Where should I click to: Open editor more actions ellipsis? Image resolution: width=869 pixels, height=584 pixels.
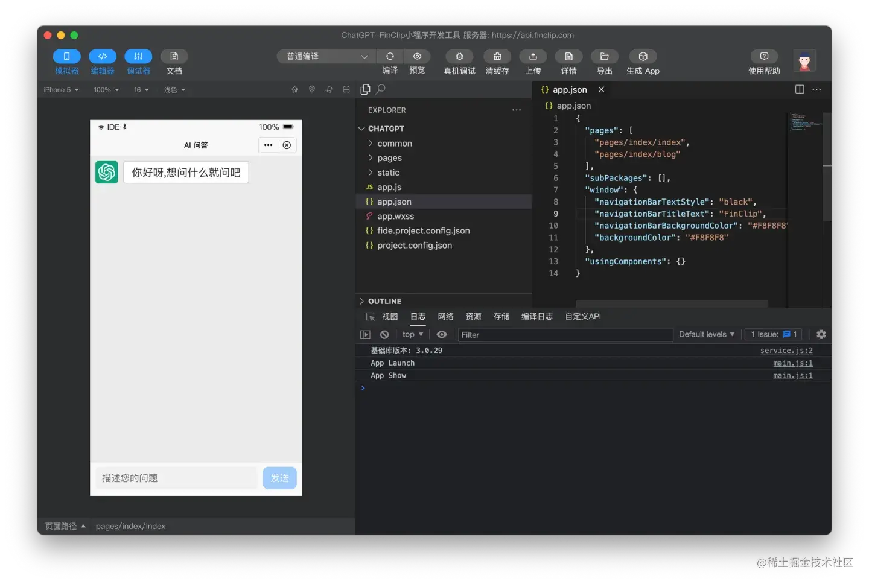(816, 89)
